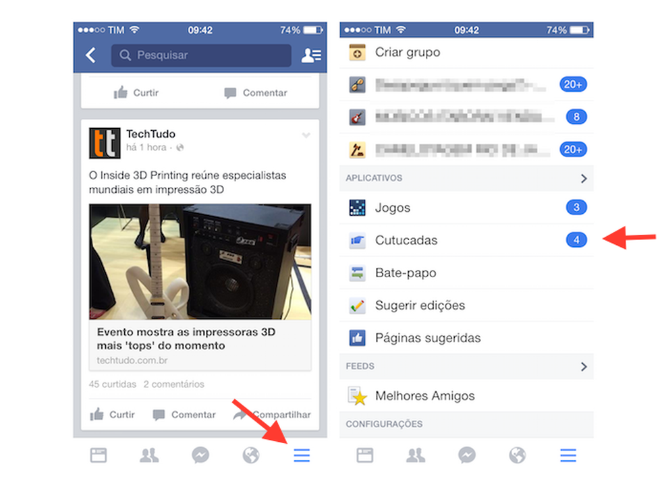Select the Cutucadas poke icon
This screenshot has height=487, width=664.
pyautogui.click(x=357, y=239)
